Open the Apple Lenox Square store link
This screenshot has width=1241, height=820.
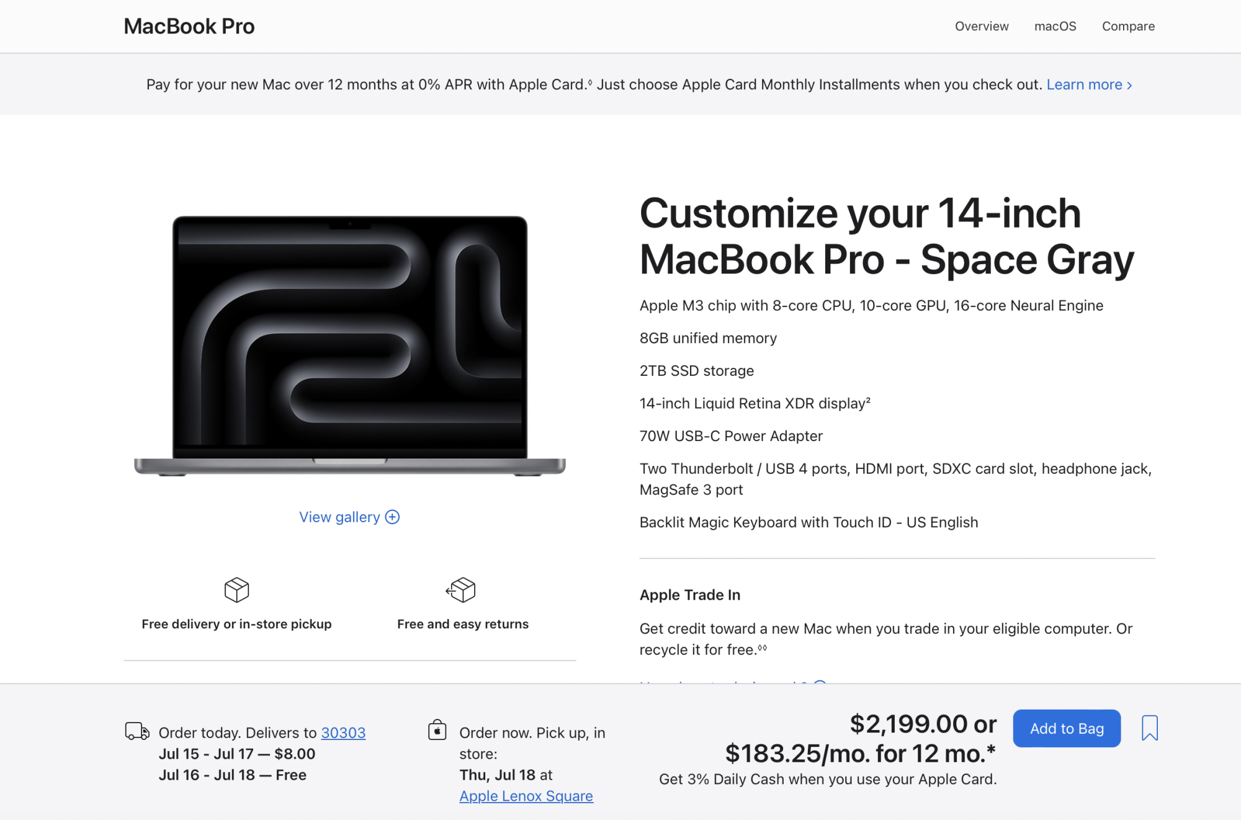tap(526, 796)
